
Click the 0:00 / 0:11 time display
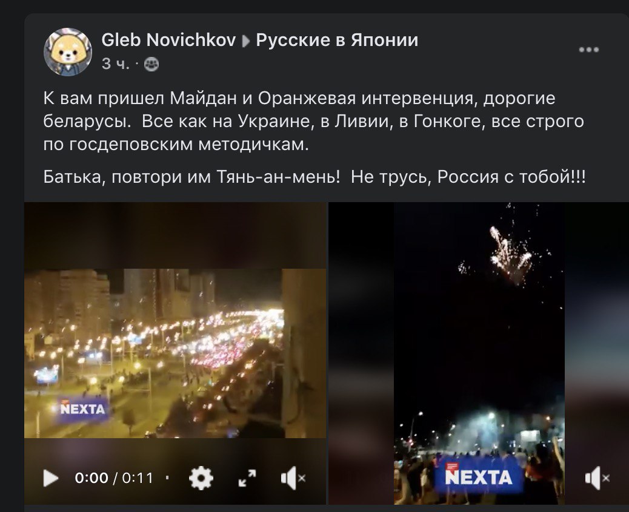click(x=114, y=478)
